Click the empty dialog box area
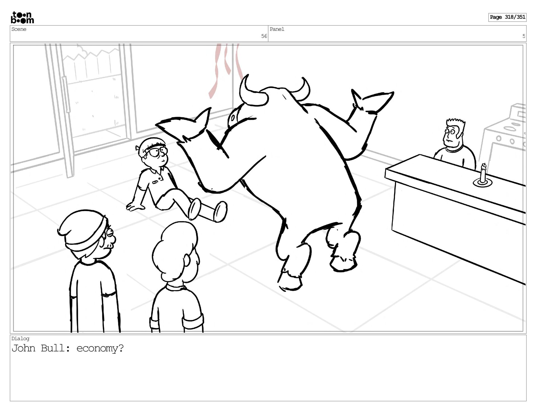The height and width of the screenshot is (416, 537). coord(268,378)
